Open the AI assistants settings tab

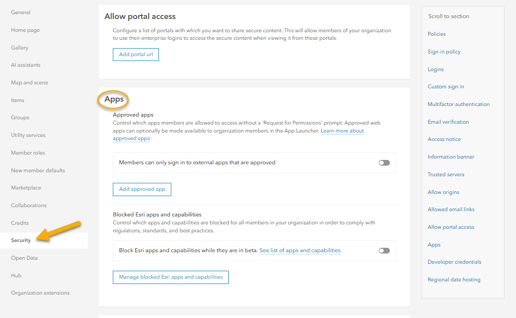point(26,65)
